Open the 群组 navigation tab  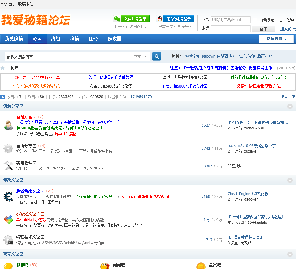[x=55, y=39]
